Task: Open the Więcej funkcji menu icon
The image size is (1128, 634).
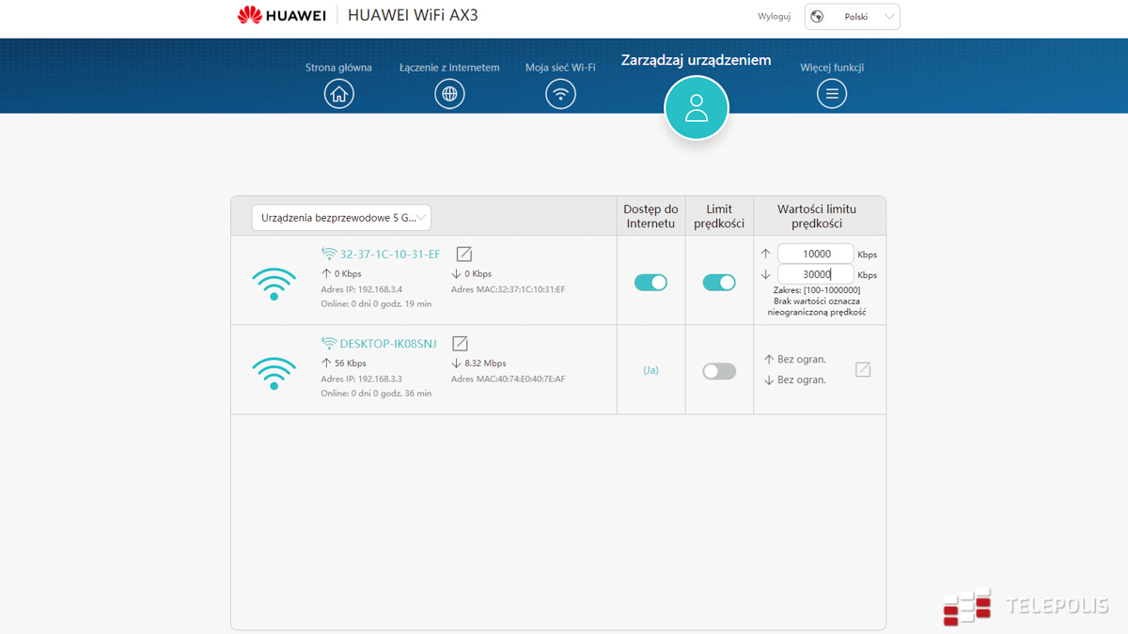Action: pos(831,94)
